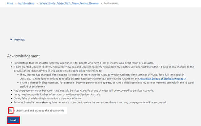
Task: Click the Next button
Action: click(x=13, y=120)
